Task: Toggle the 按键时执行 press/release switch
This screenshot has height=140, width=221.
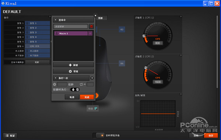Action: (x=75, y=90)
